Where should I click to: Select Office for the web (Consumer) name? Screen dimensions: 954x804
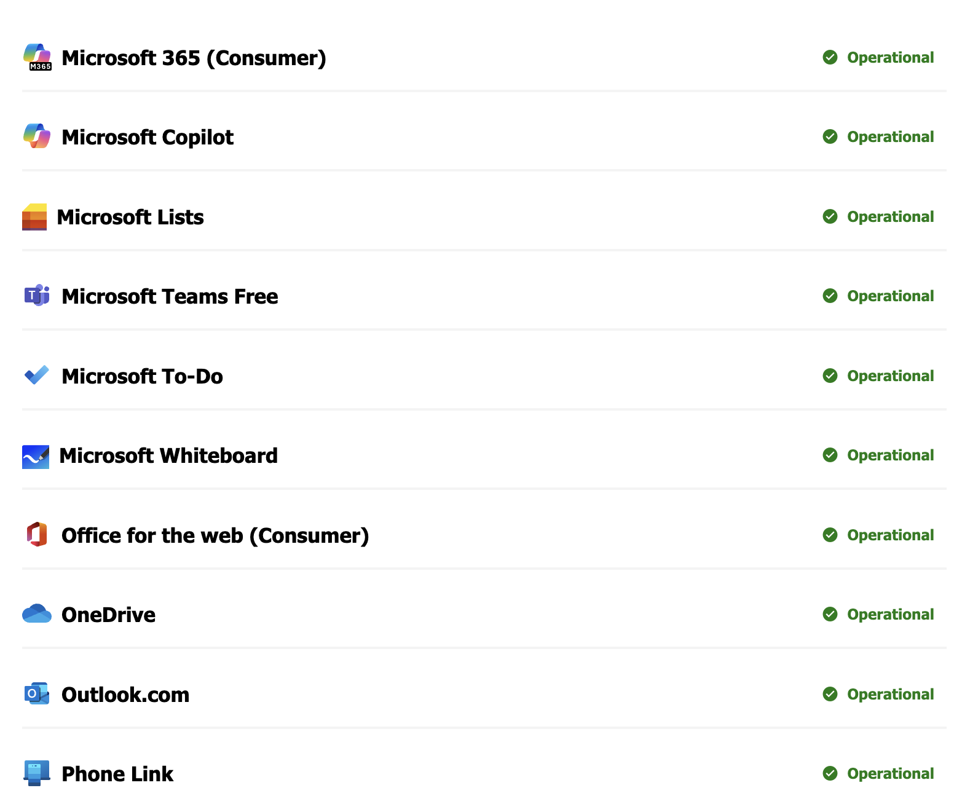pos(215,535)
